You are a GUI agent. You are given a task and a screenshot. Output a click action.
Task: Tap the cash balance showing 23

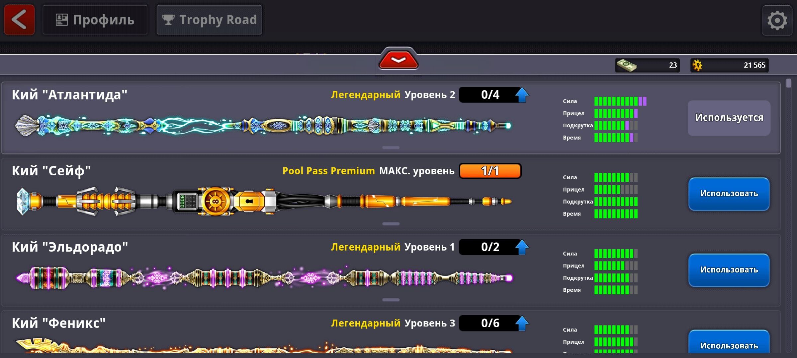647,65
